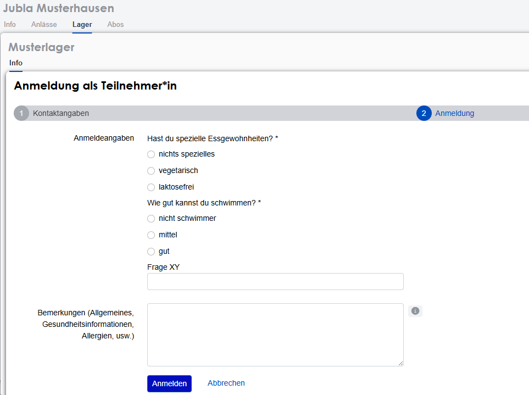
Task: Open the Lager tab
Action: tap(82, 25)
